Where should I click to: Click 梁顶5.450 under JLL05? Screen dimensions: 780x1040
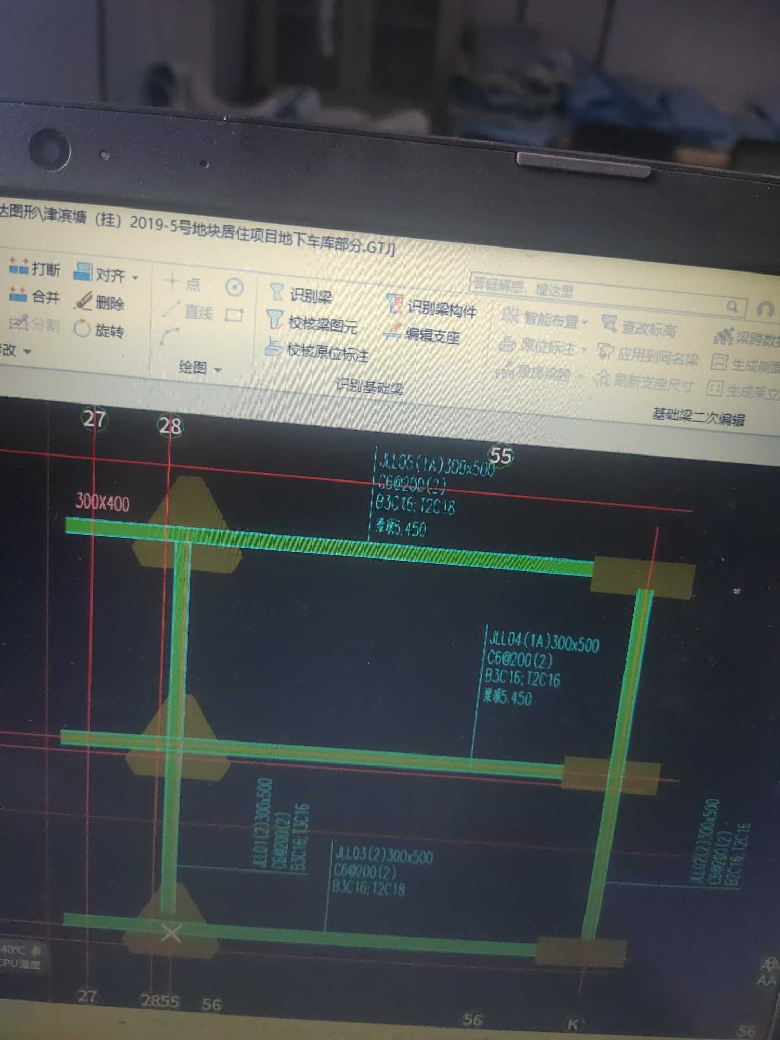click(401, 528)
